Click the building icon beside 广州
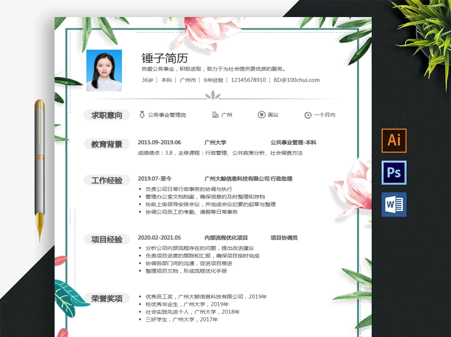The height and width of the screenshot is (337, 451). (215, 115)
